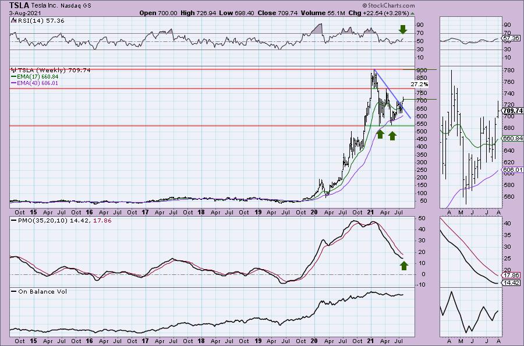This screenshot has width=524, height=346.
Task: Click the boxed 660.84 EMA marker on the axis
Action: coord(513,139)
